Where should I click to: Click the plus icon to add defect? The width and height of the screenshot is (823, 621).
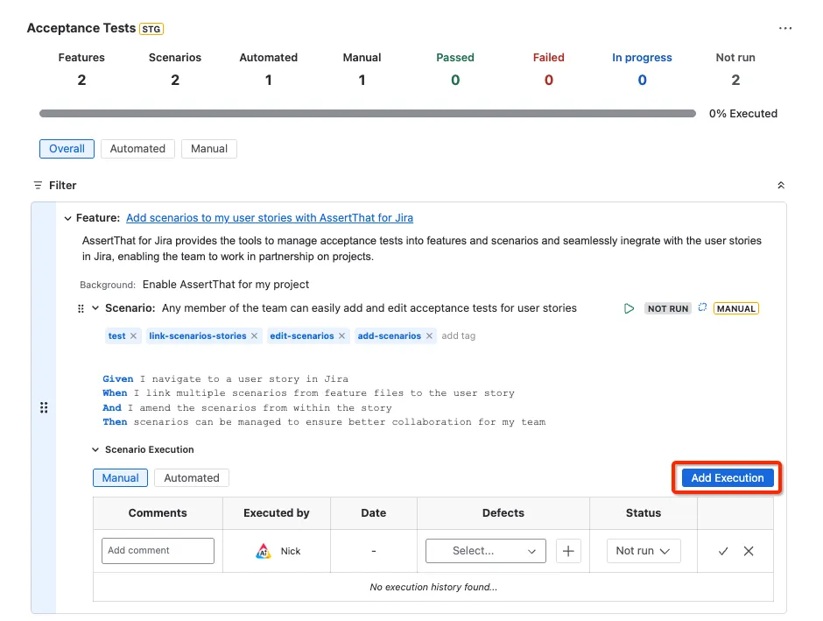(x=568, y=551)
